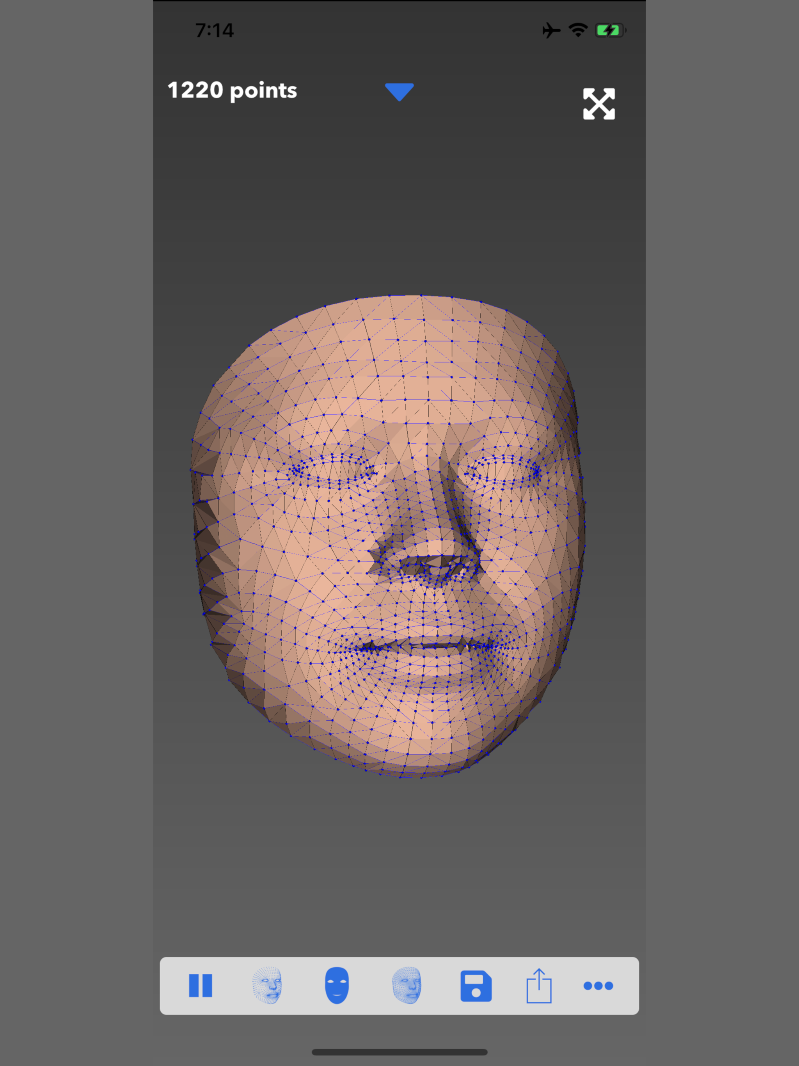Save the face scan with floppy icon
Viewport: 799px width, 1066px height.
click(476, 986)
